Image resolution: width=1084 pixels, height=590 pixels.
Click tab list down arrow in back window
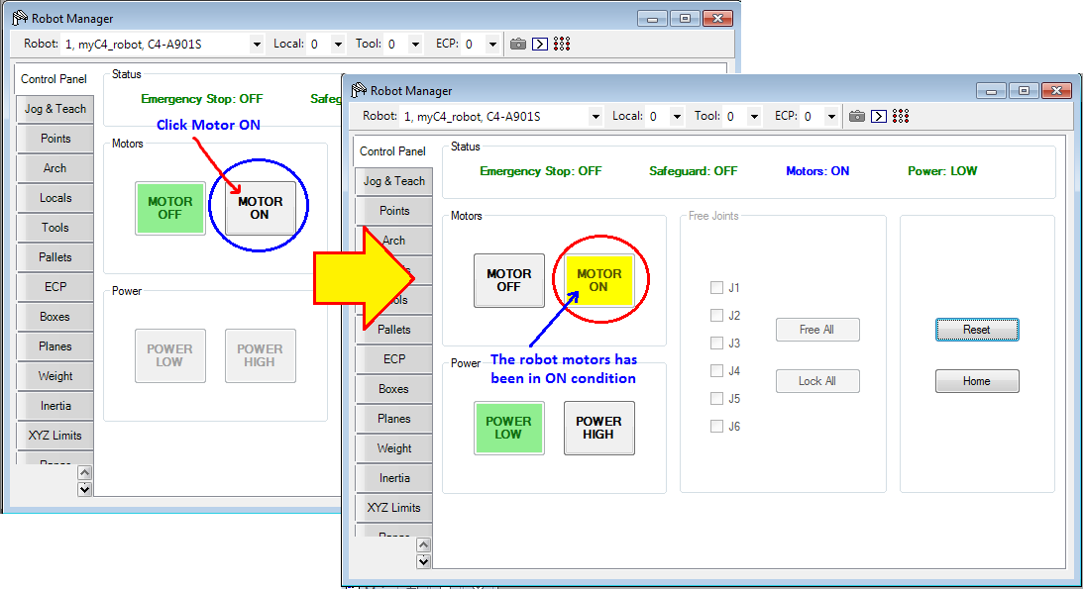[x=84, y=489]
